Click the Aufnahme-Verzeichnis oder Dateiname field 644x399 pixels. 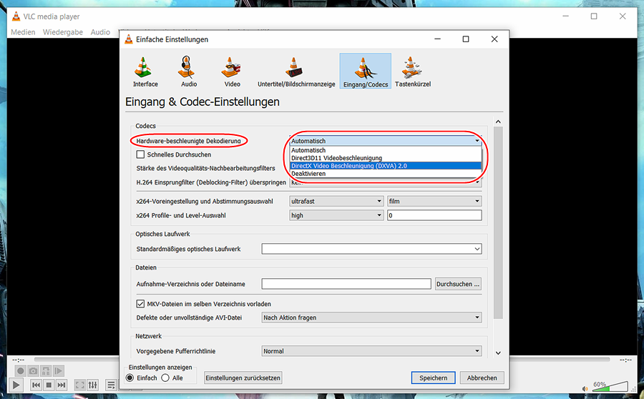tap(346, 284)
